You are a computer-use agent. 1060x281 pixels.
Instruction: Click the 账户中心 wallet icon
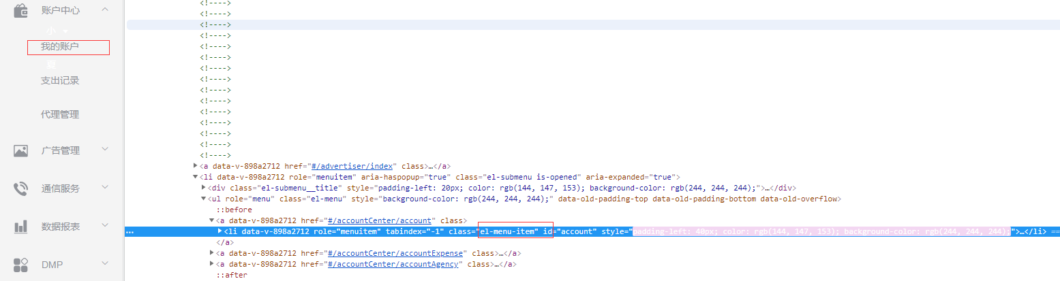coord(20,10)
